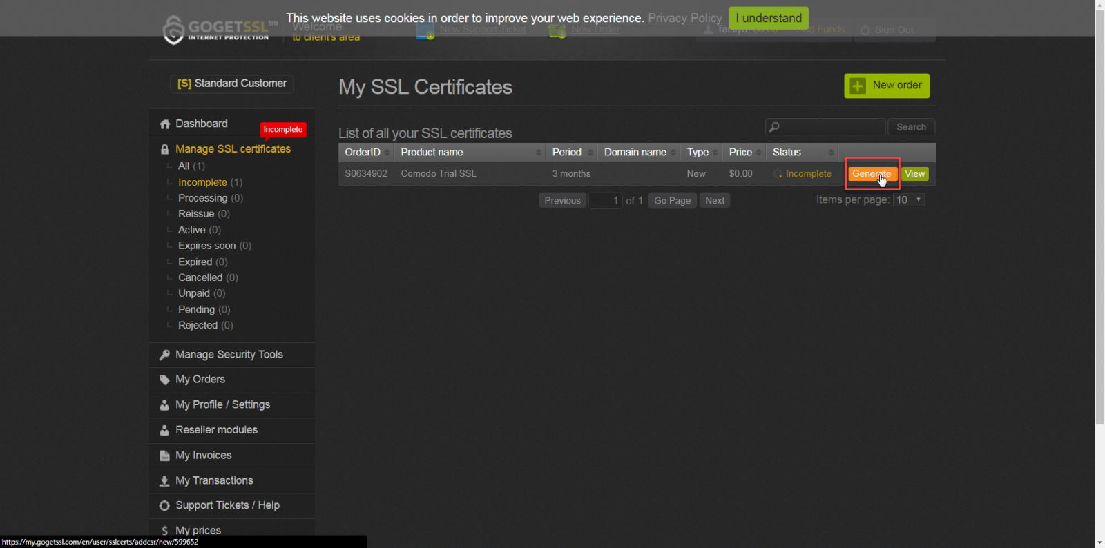Click the Comodo Trial SSL product name
The height and width of the screenshot is (548, 1105).
439,174
